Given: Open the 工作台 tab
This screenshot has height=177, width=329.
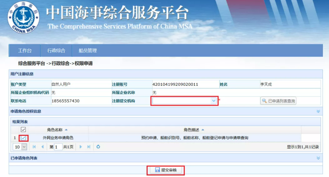Looking at the screenshot, I should [x=25, y=50].
